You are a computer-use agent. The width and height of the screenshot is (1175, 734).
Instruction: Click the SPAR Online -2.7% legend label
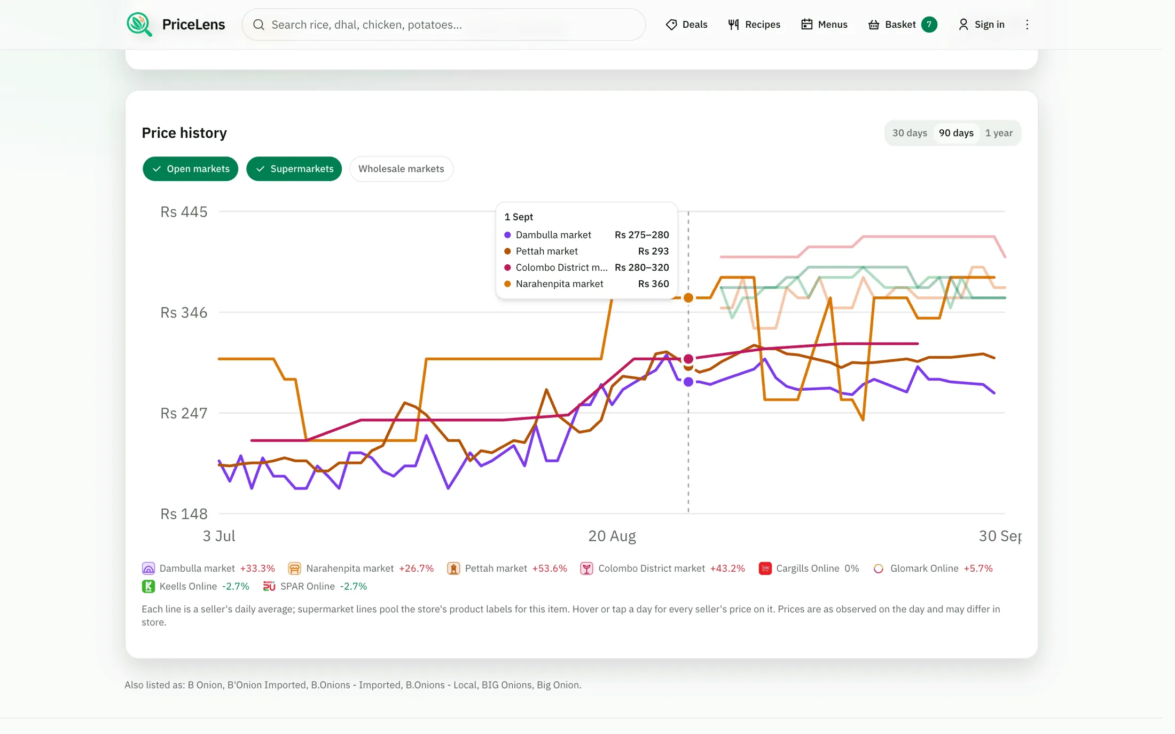(x=324, y=587)
